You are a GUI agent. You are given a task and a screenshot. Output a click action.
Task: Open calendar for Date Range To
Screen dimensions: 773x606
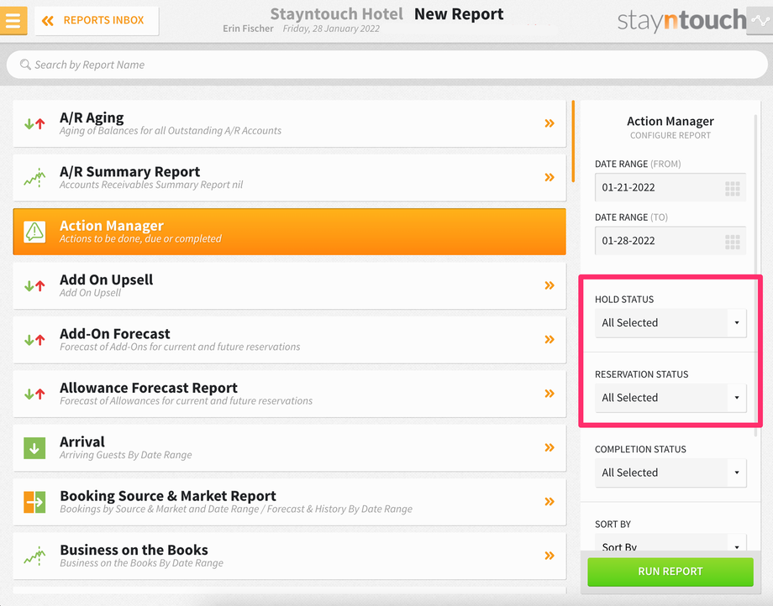click(732, 242)
